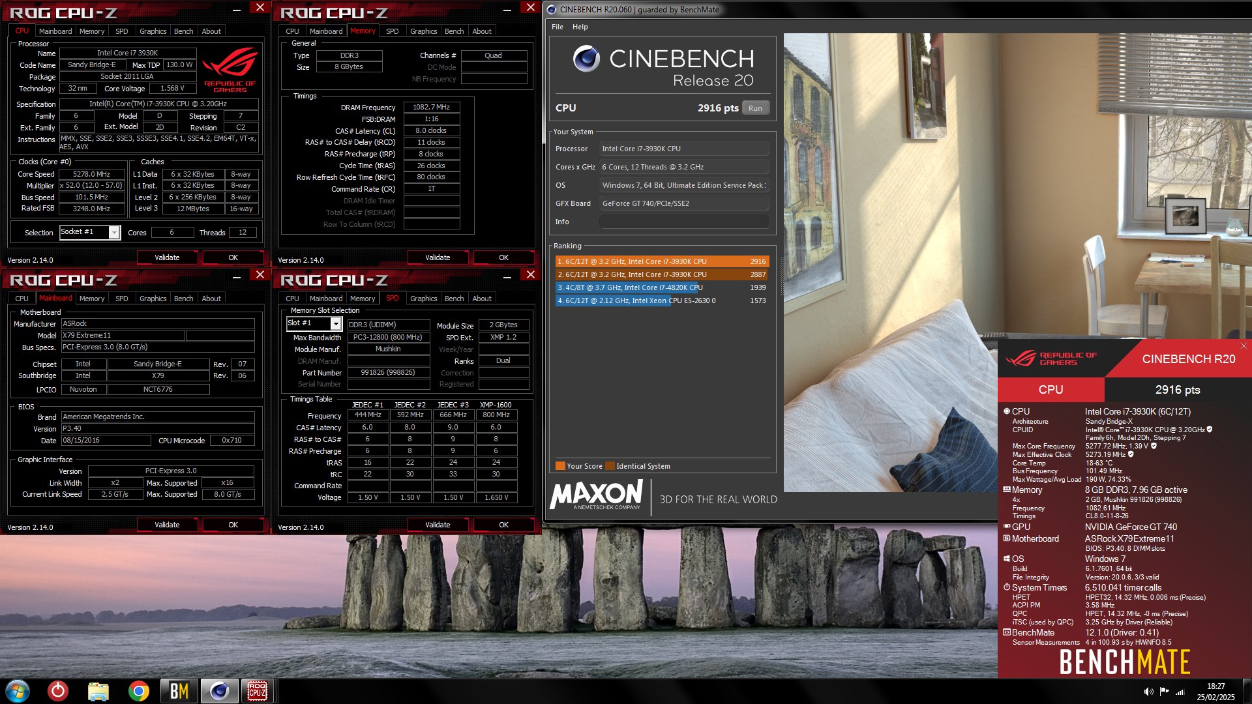
Task: Click the GPU icon in BenchMate panel
Action: [x=1007, y=527]
